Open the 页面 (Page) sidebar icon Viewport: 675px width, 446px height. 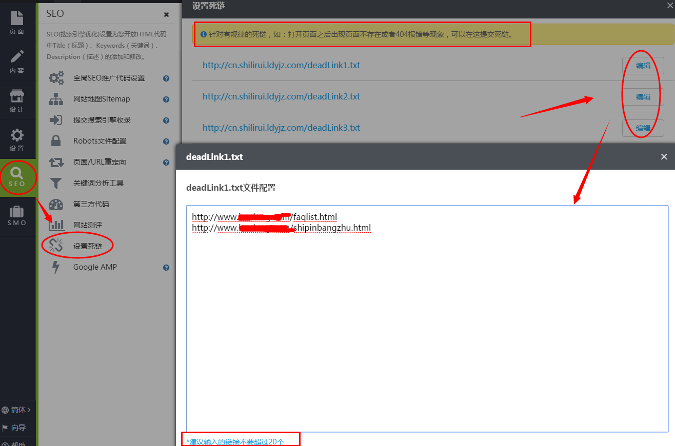[x=17, y=23]
